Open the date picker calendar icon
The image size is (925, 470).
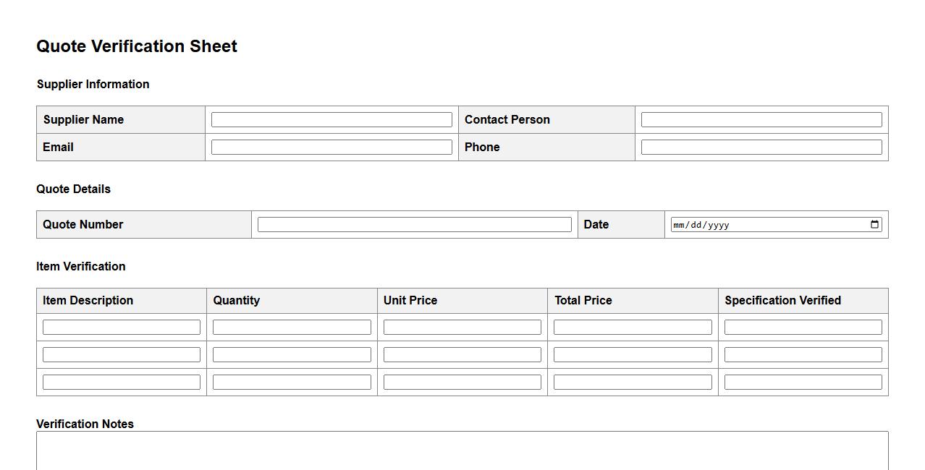point(874,224)
